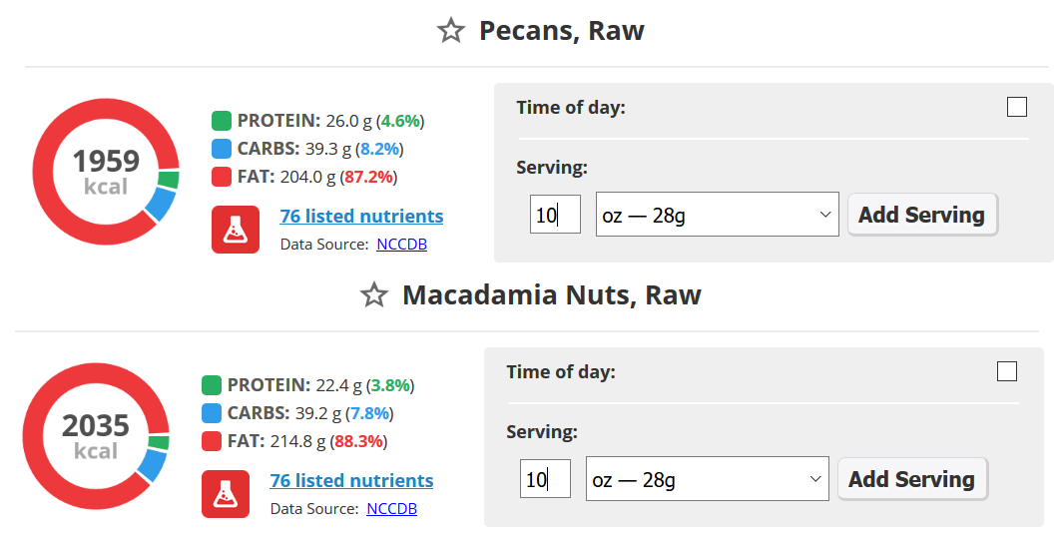Focus the Pecans serving amount field

pyautogui.click(x=555, y=215)
